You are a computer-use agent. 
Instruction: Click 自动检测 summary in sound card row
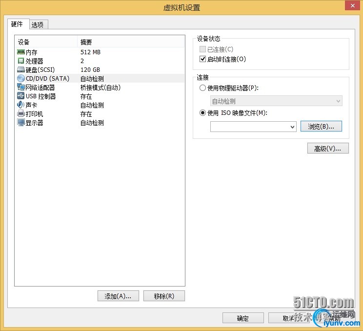(x=92, y=105)
